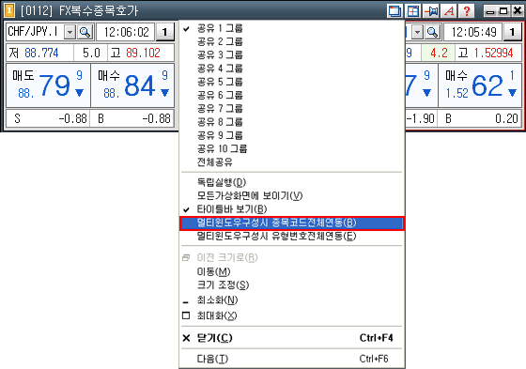
Task: Click the 매도 88.79 sell price button
Action: pyautogui.click(x=49, y=85)
